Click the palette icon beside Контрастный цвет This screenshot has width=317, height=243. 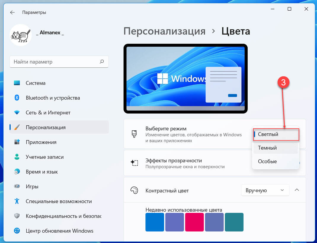tap(134, 190)
